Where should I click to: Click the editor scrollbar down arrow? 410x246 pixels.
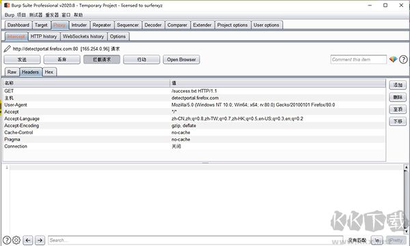tap(406, 232)
